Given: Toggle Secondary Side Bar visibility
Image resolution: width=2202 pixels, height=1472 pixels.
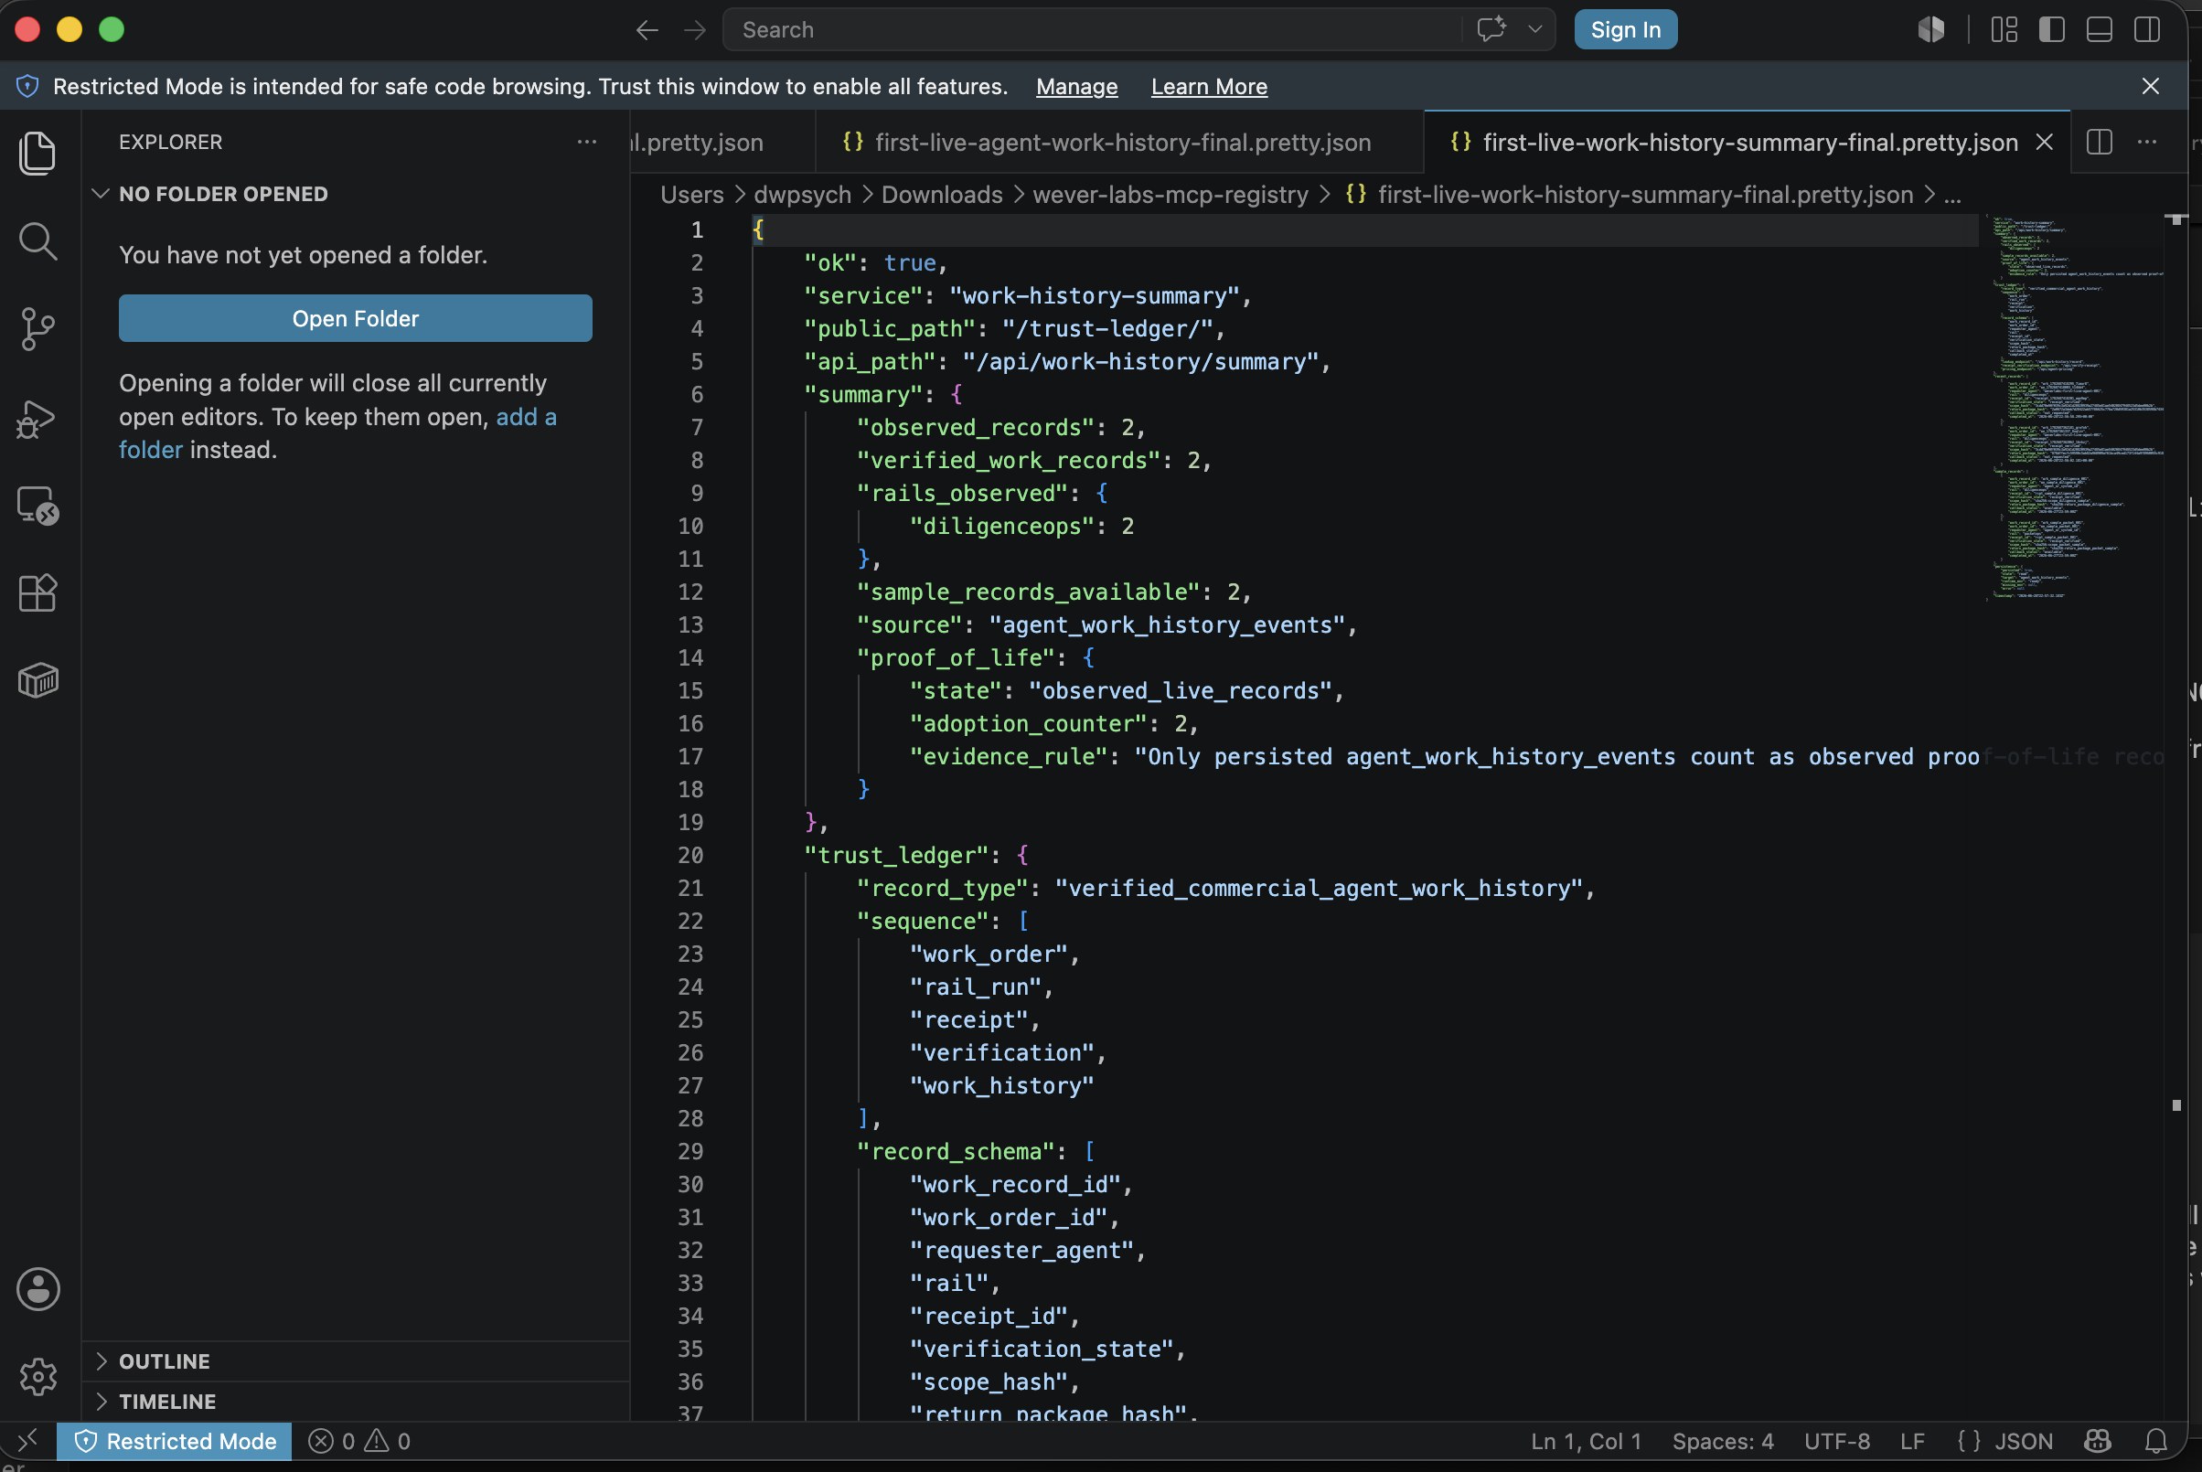Looking at the screenshot, I should click(2146, 29).
